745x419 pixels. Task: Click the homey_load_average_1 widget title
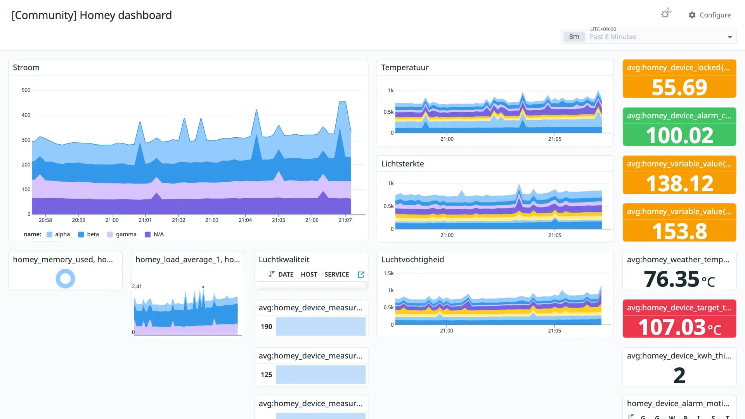click(x=187, y=260)
